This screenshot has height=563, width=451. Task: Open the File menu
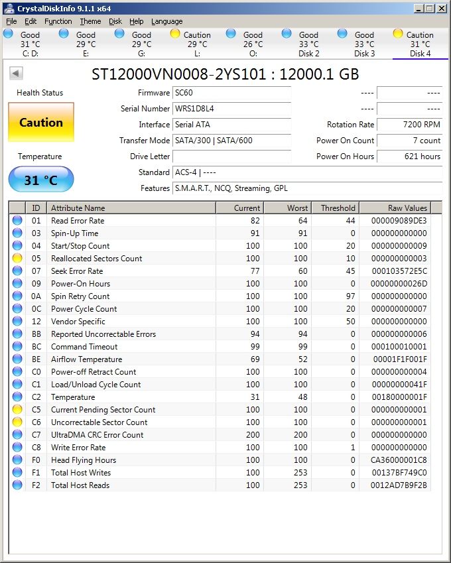click(x=12, y=21)
